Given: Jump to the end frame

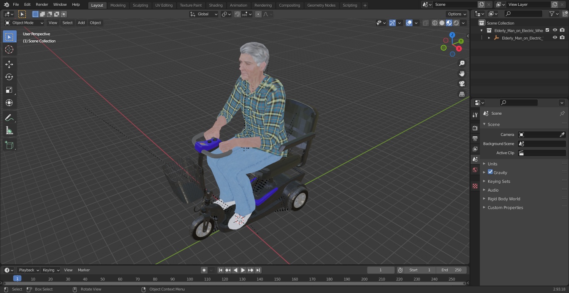Looking at the screenshot, I should click(x=258, y=270).
